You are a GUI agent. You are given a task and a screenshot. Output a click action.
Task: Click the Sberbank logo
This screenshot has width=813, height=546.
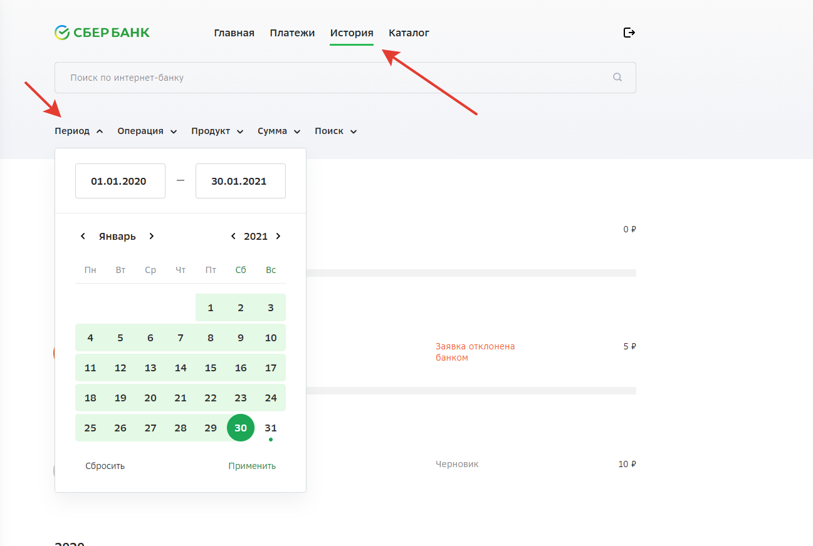point(102,33)
